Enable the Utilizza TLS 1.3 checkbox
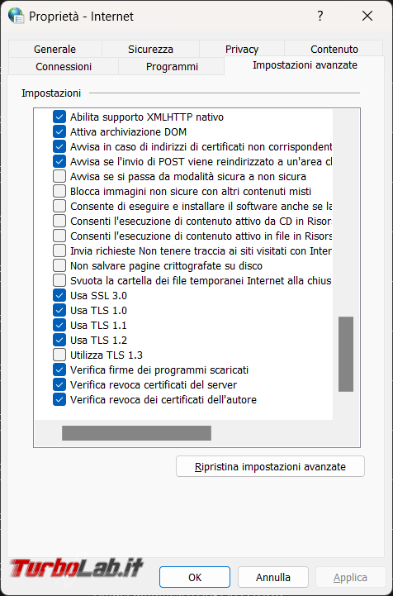The image size is (393, 596). coord(59,355)
